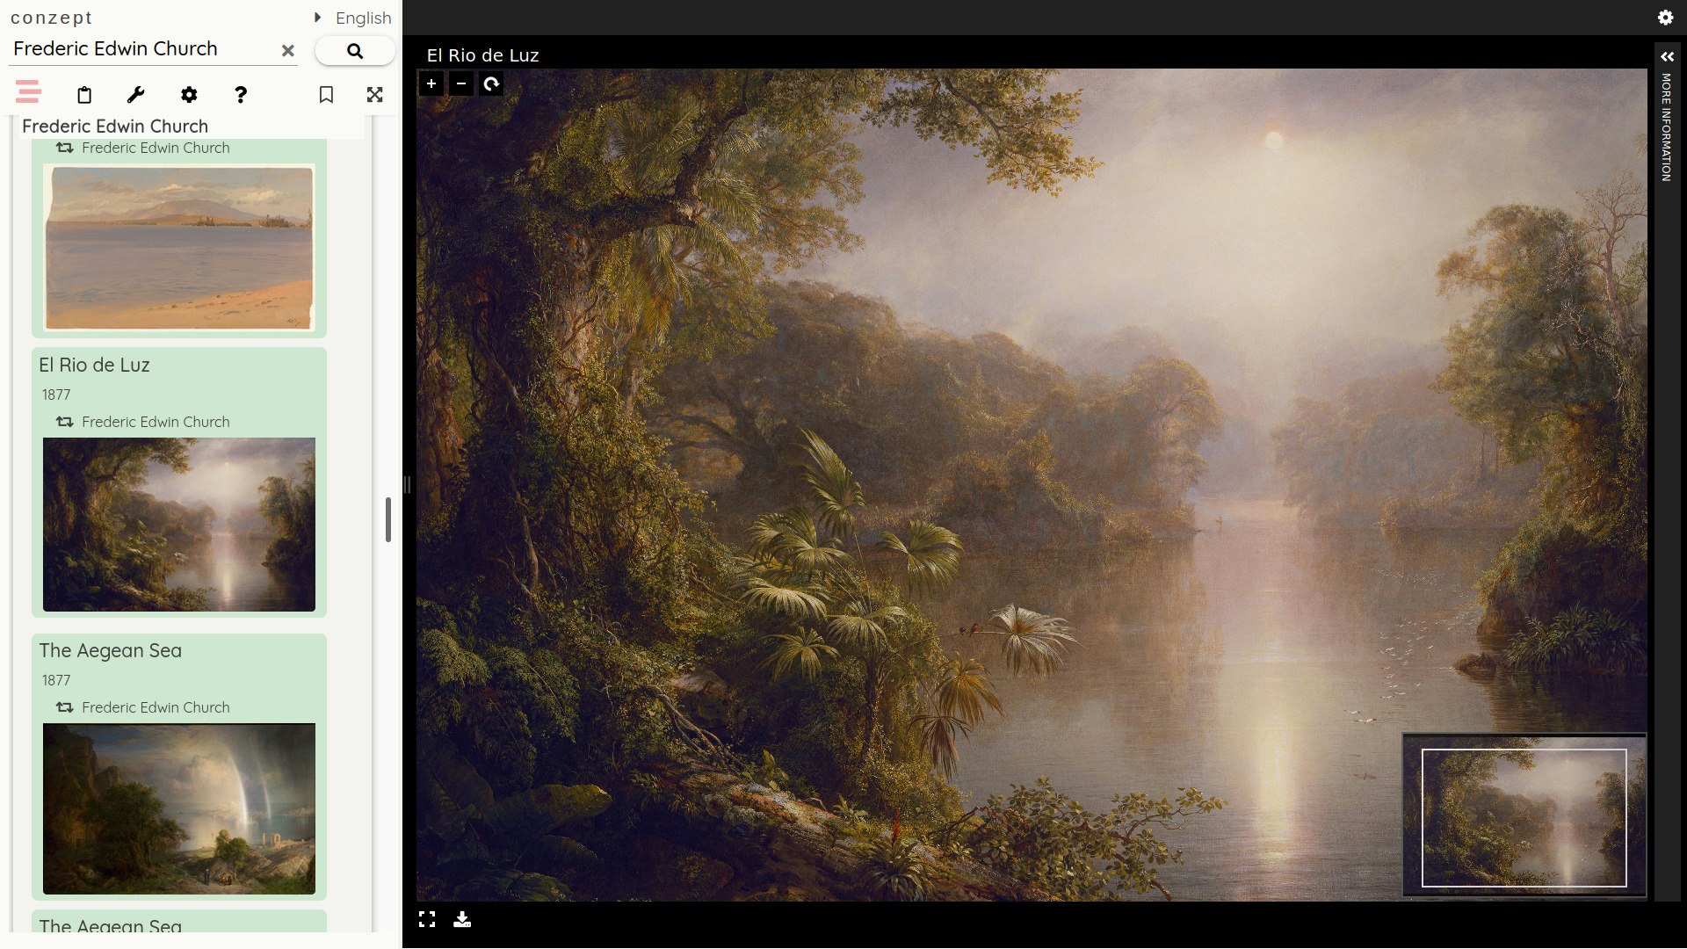1687x949 pixels.
Task: Click the expand arrows icon in the sidebar
Action: coord(375,95)
